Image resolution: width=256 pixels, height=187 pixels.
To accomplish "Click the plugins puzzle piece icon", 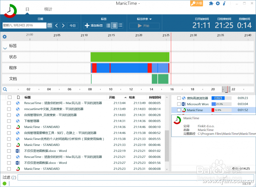I will pos(211,3).
